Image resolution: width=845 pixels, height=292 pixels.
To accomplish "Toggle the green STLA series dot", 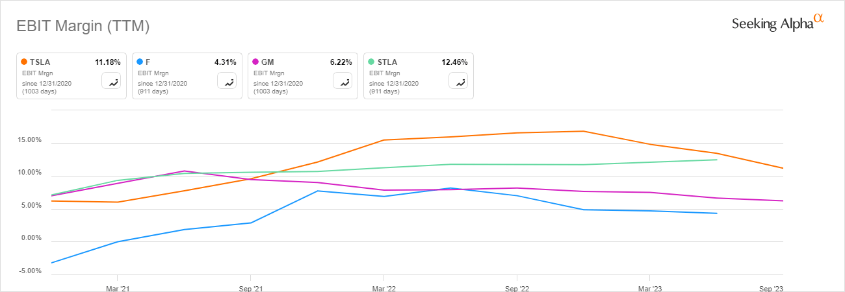I will (372, 62).
